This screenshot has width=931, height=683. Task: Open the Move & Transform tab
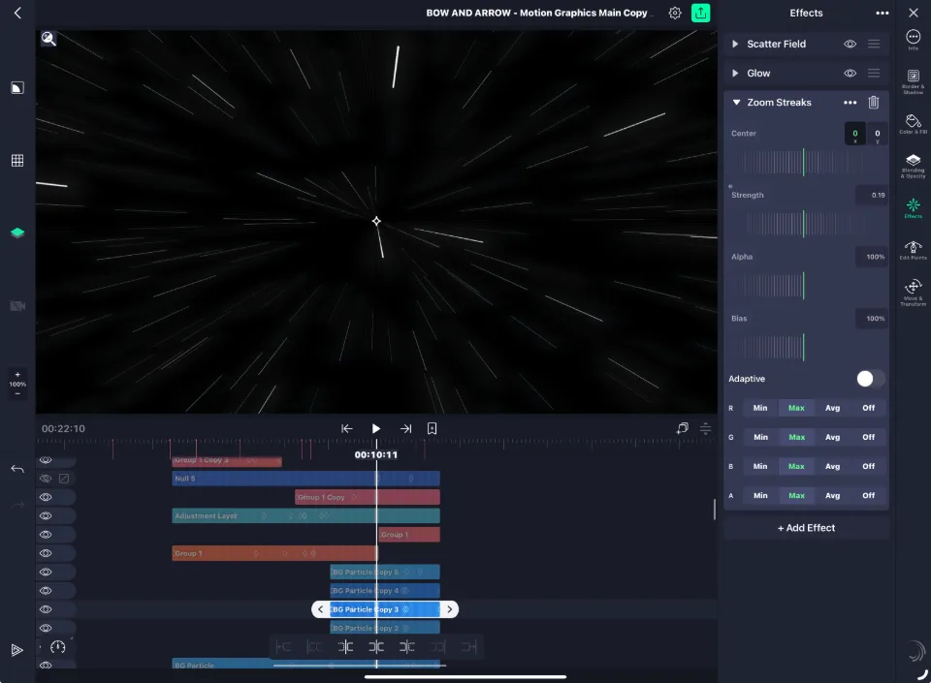(x=914, y=293)
